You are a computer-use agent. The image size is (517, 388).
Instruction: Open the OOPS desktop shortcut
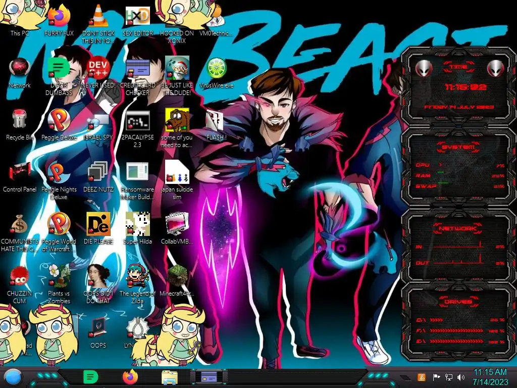coord(98,332)
